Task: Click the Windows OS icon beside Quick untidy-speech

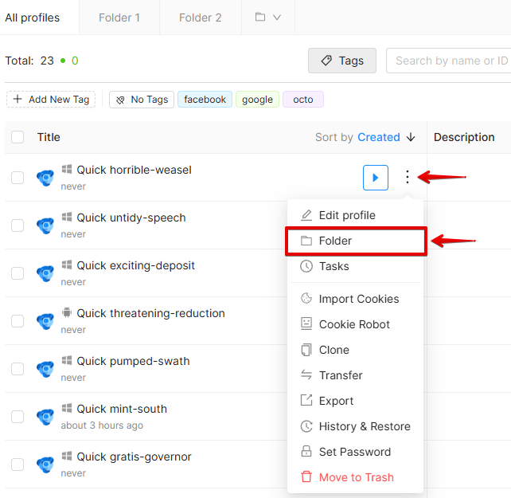Action: tap(67, 217)
